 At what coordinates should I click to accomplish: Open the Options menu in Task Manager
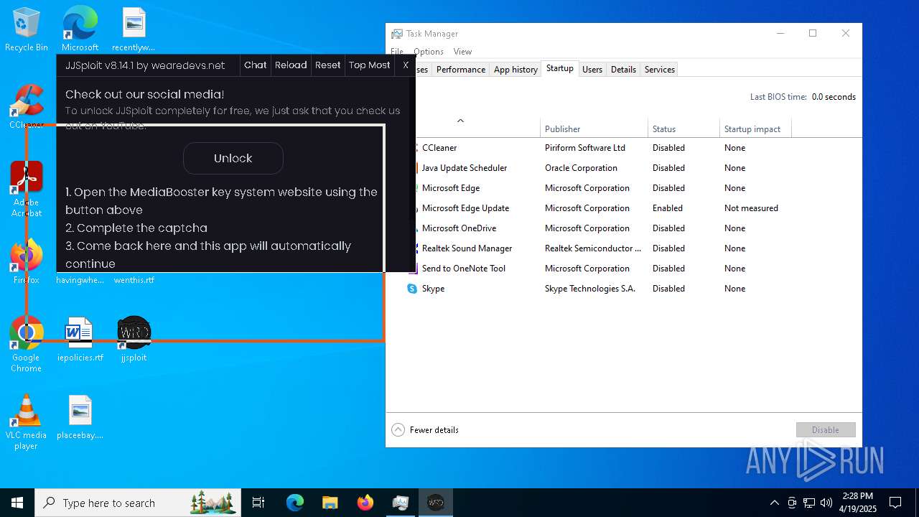(429, 52)
